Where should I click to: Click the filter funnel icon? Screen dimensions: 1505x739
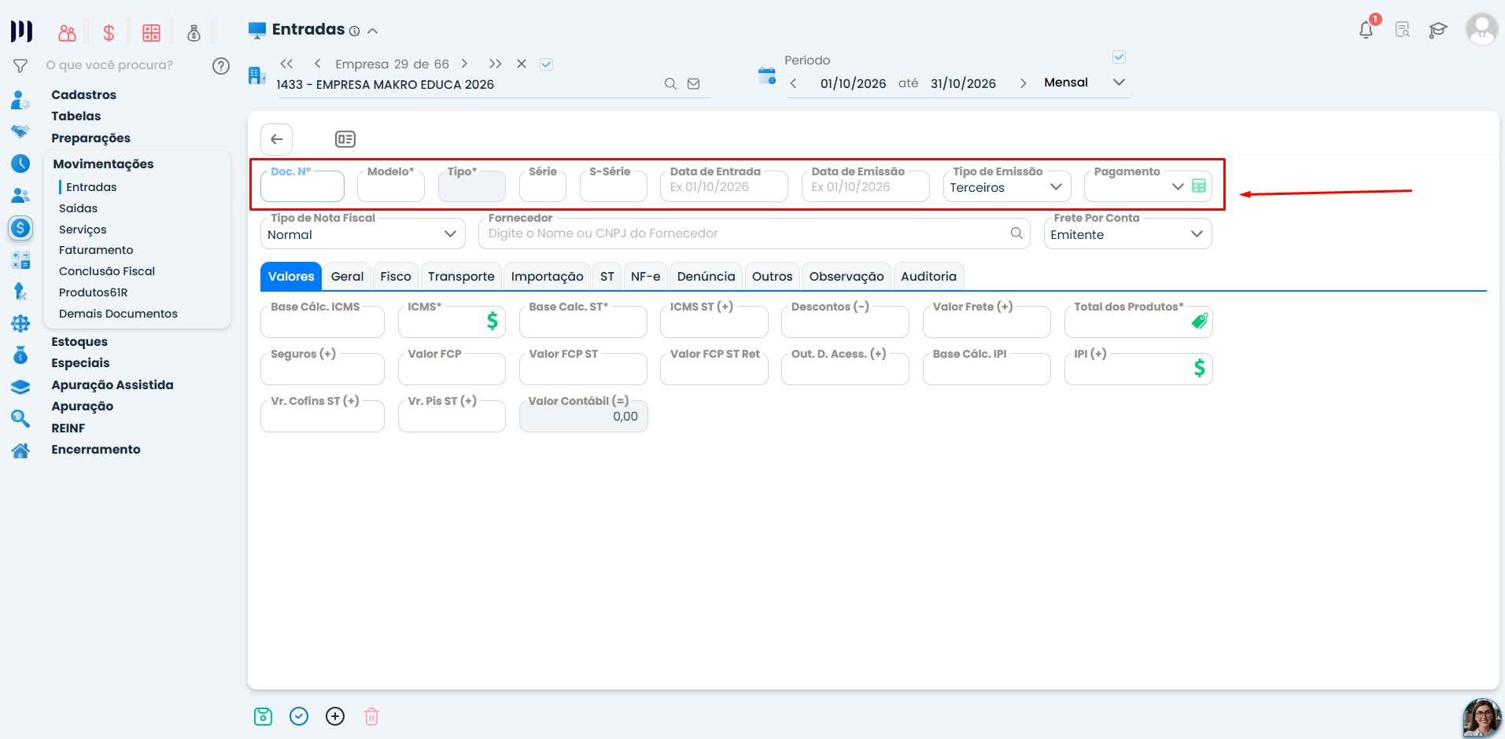coord(20,66)
